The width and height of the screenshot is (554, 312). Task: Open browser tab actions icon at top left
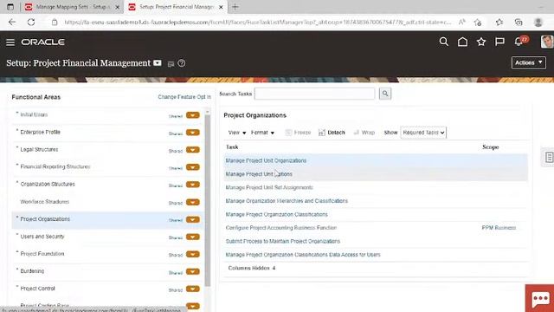(x=10, y=7)
